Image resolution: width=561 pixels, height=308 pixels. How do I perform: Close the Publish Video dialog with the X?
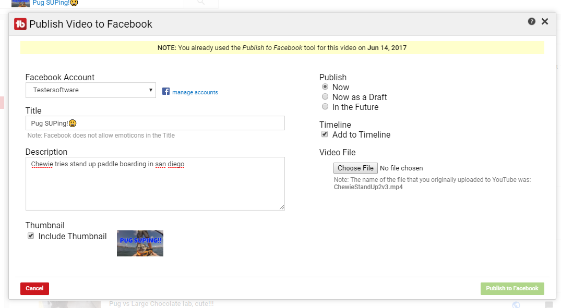545,21
